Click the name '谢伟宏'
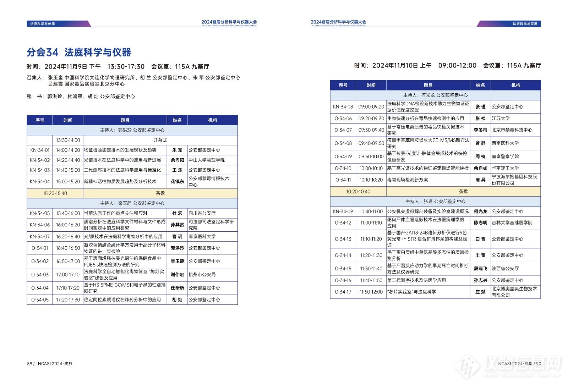The image size is (568, 385). 177,275
